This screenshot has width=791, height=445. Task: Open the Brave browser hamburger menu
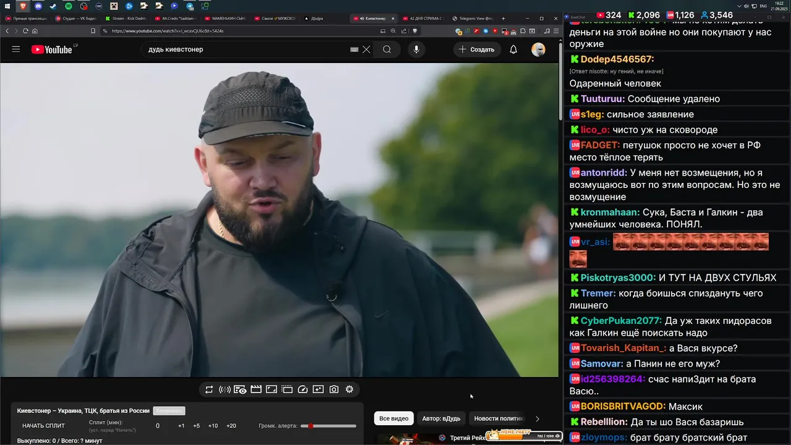click(556, 30)
